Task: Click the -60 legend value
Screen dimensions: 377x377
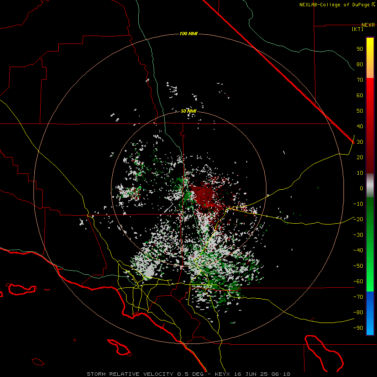Action: point(358,281)
